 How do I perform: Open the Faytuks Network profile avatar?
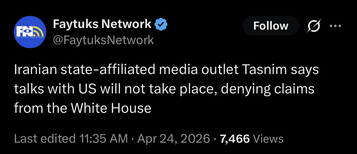30,32
